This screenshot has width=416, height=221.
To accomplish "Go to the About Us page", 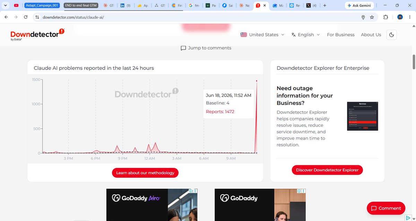I will pos(371,35).
